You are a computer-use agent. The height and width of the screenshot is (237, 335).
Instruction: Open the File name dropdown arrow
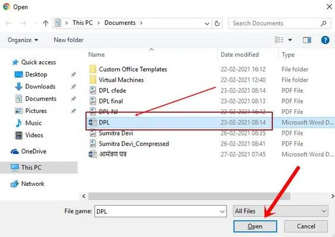point(222,211)
